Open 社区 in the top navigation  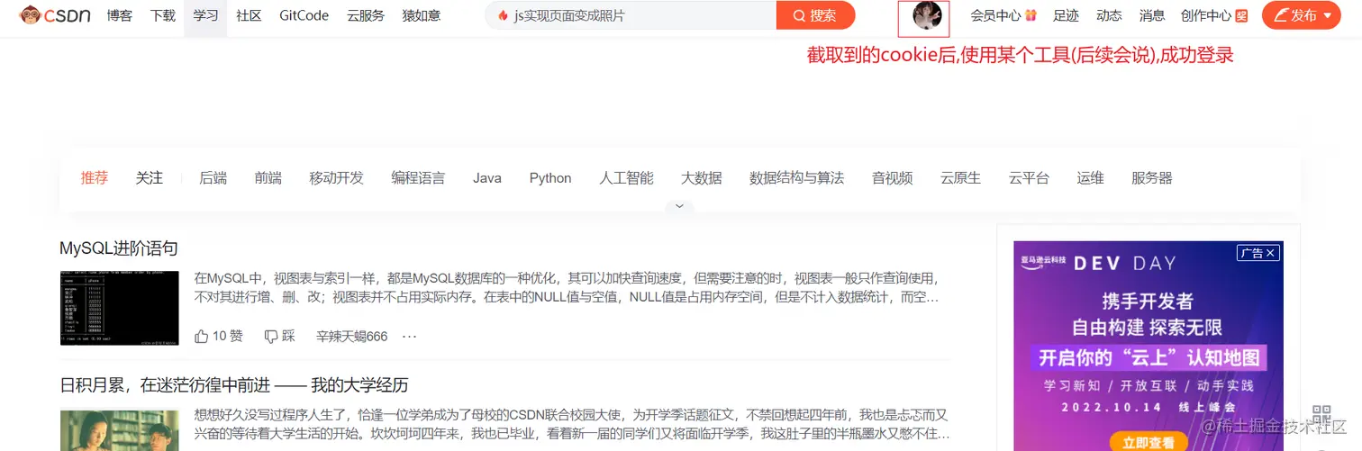249,15
